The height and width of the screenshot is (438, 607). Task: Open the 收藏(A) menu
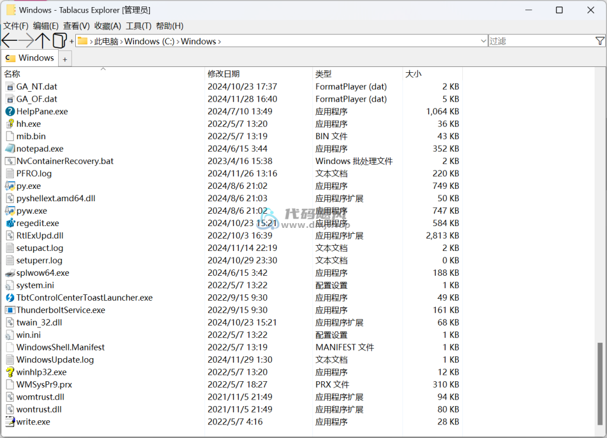pyautogui.click(x=108, y=26)
